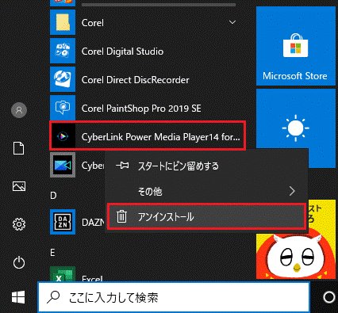Click the ここに入力して検索 search box
Image resolution: width=338 pixels, height=313 pixels.
pyautogui.click(x=174, y=297)
